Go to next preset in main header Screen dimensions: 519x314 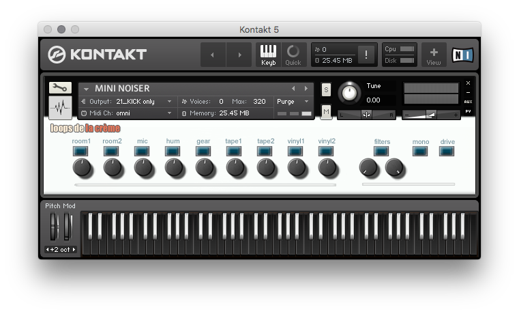click(x=239, y=55)
